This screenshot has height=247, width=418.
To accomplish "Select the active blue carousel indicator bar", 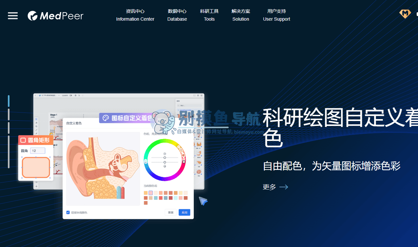I will (9, 101).
